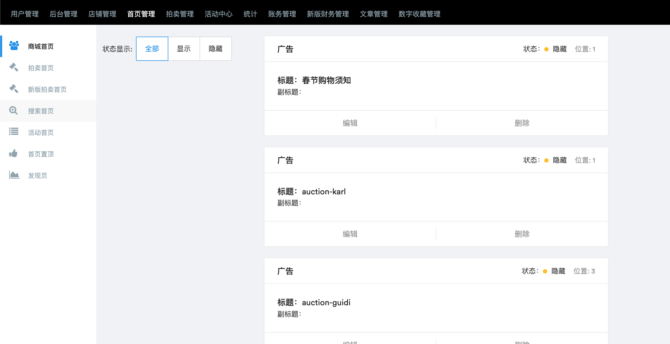This screenshot has width=670, height=344.
Task: Select the 隐藏 status filter
Action: click(216, 49)
